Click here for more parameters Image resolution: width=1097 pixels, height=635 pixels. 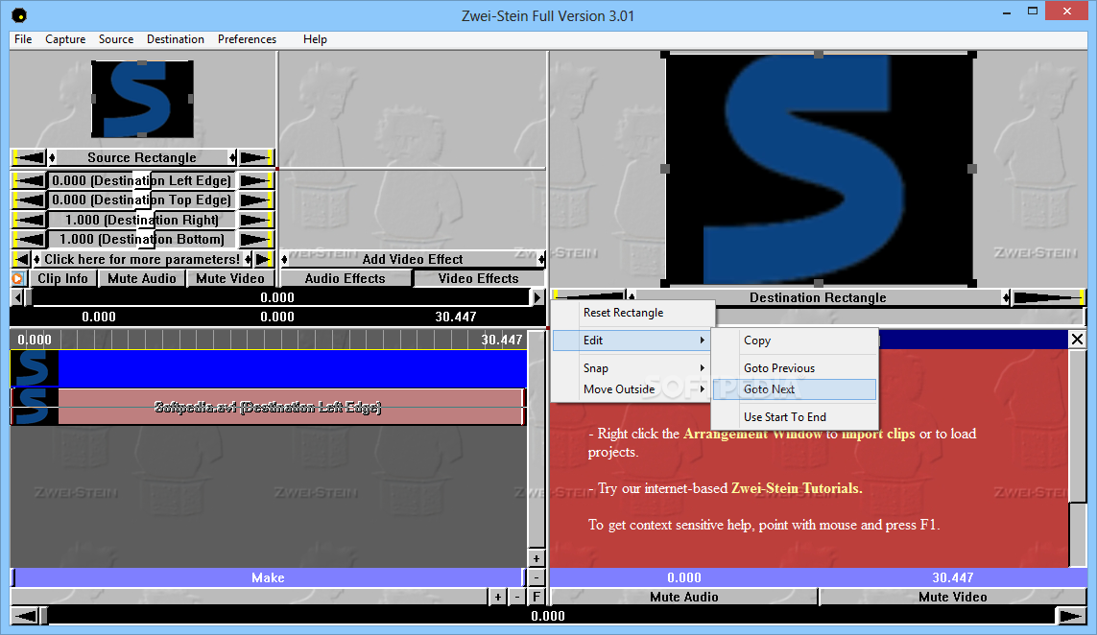(x=142, y=259)
